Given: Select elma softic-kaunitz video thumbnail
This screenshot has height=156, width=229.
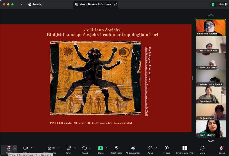Looking at the screenshot, I should [211, 28].
